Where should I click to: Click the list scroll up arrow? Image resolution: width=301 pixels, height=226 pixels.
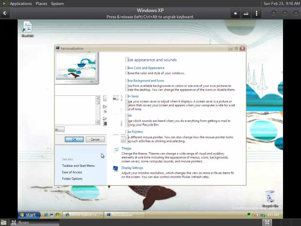pyautogui.click(x=98, y=98)
